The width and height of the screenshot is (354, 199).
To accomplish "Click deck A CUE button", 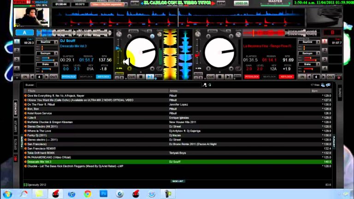I will point(132,77).
